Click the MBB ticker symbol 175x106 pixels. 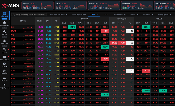(x=13, y=39)
